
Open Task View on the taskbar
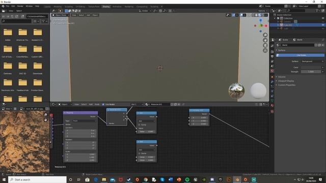[x=79, y=179]
